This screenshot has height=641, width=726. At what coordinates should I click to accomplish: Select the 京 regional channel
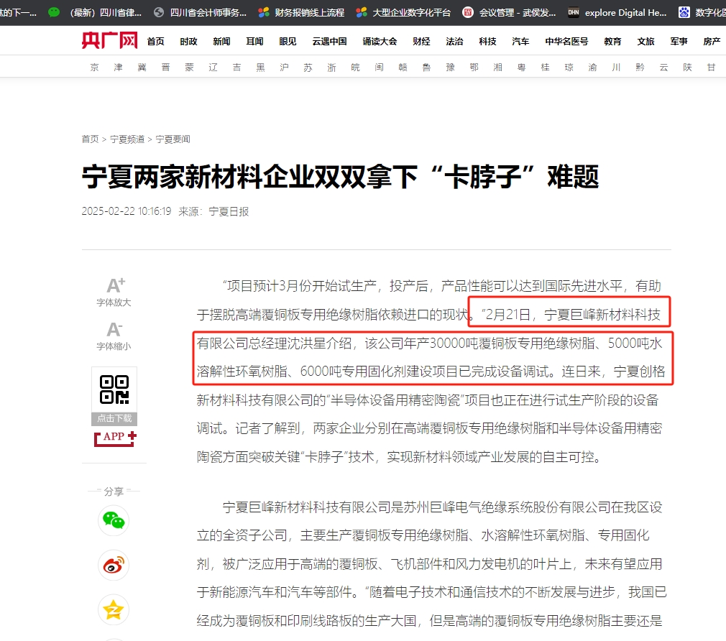(94, 67)
